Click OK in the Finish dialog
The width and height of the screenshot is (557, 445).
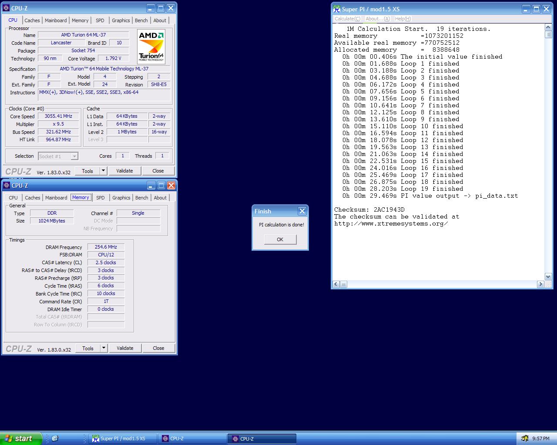coord(280,239)
